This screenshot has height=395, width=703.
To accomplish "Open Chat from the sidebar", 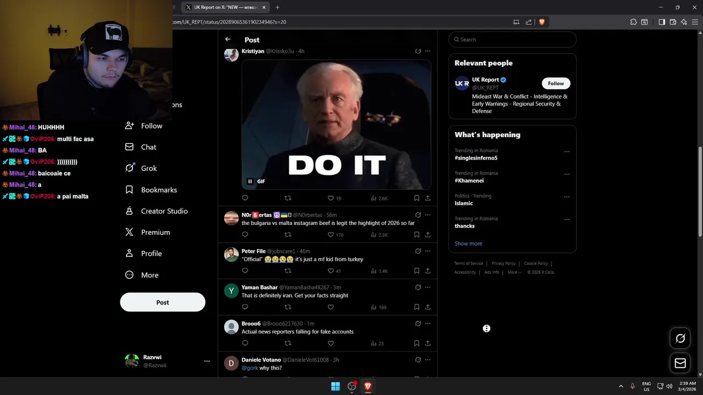I will [x=141, y=147].
